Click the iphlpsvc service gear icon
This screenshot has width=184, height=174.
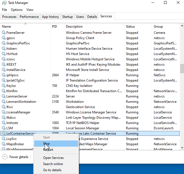click(4, 75)
